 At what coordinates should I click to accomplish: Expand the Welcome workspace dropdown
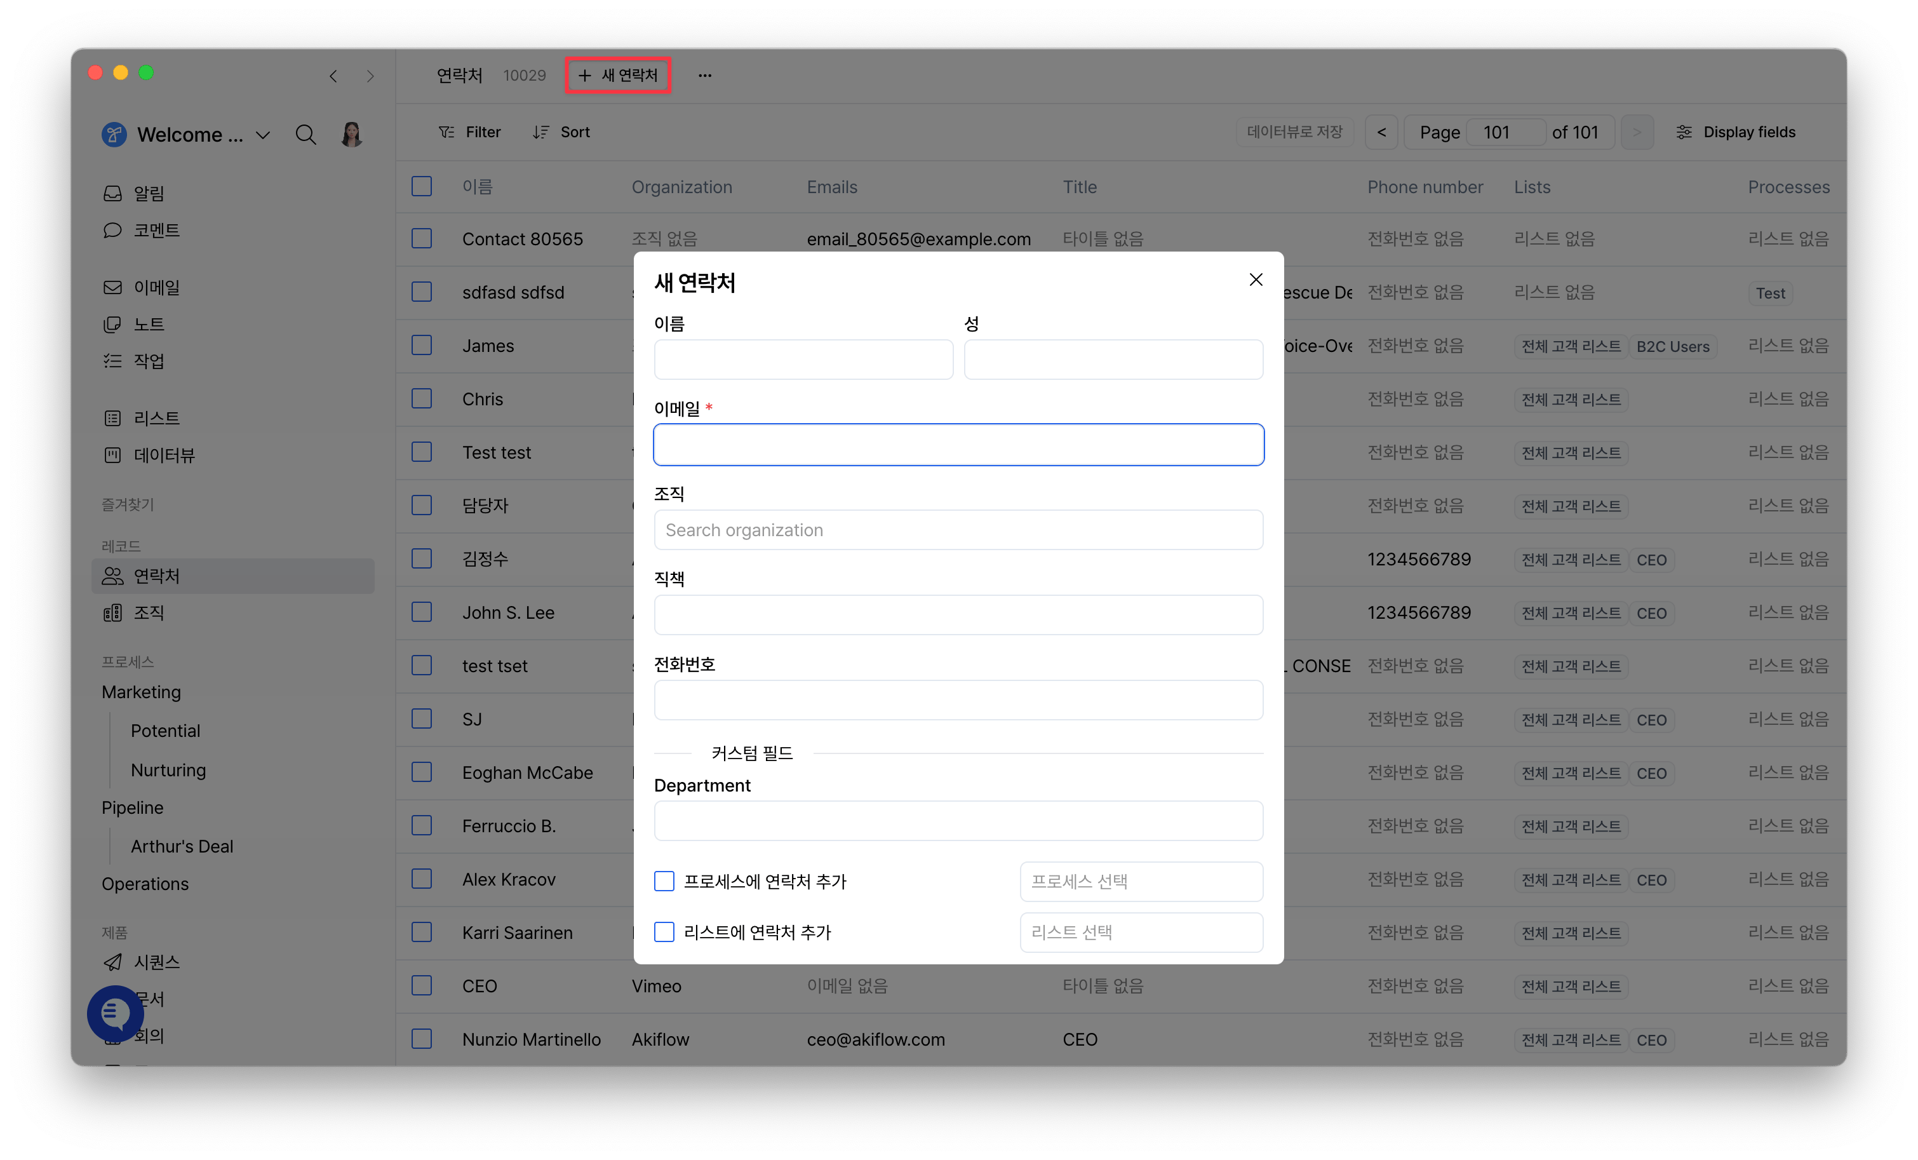[263, 135]
